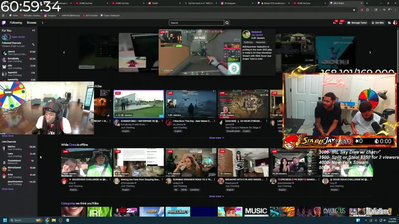Click the Twitch logo home icon
The width and height of the screenshot is (399, 224).
(x=4, y=23)
